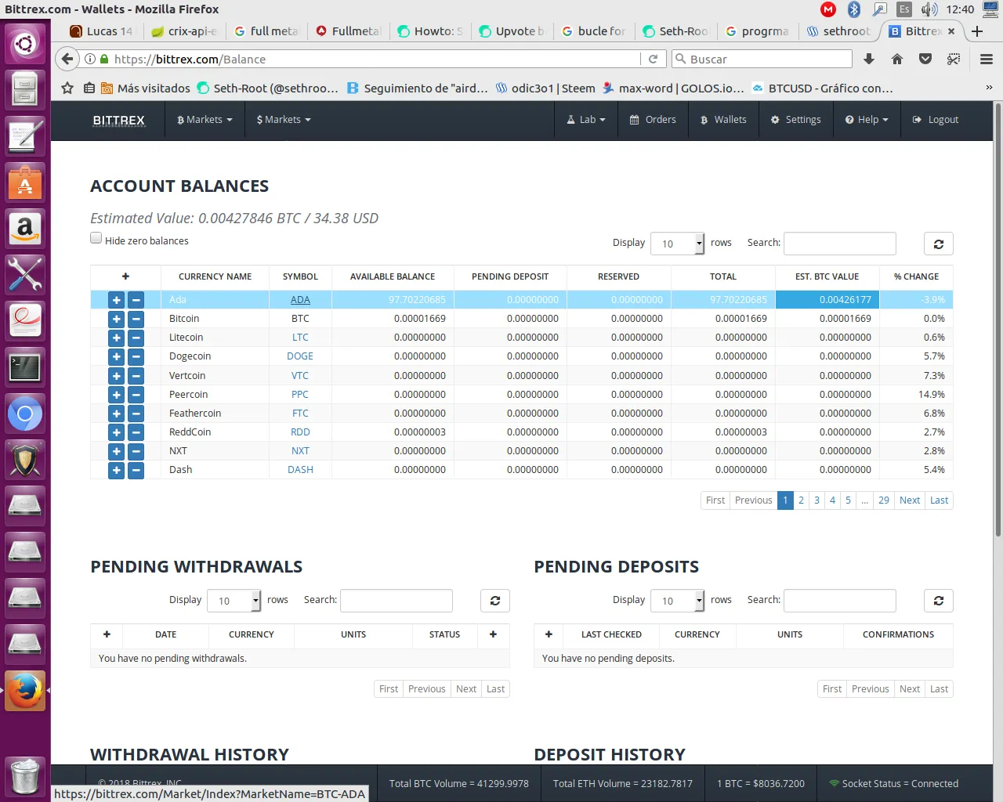Click the Firefox back arrow button
The height and width of the screenshot is (802, 1003).
pyautogui.click(x=67, y=59)
